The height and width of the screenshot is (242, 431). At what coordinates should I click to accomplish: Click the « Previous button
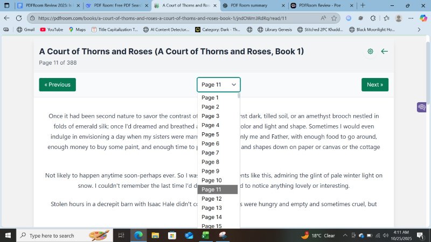pyautogui.click(x=57, y=84)
